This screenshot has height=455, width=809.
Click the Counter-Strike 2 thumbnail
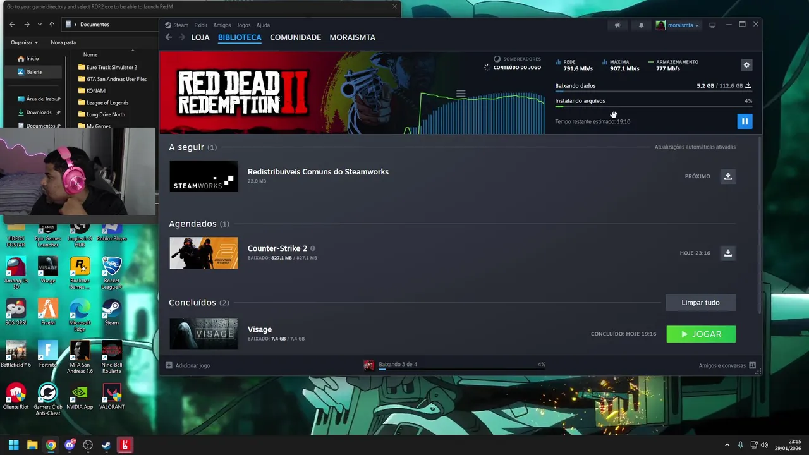(x=204, y=253)
